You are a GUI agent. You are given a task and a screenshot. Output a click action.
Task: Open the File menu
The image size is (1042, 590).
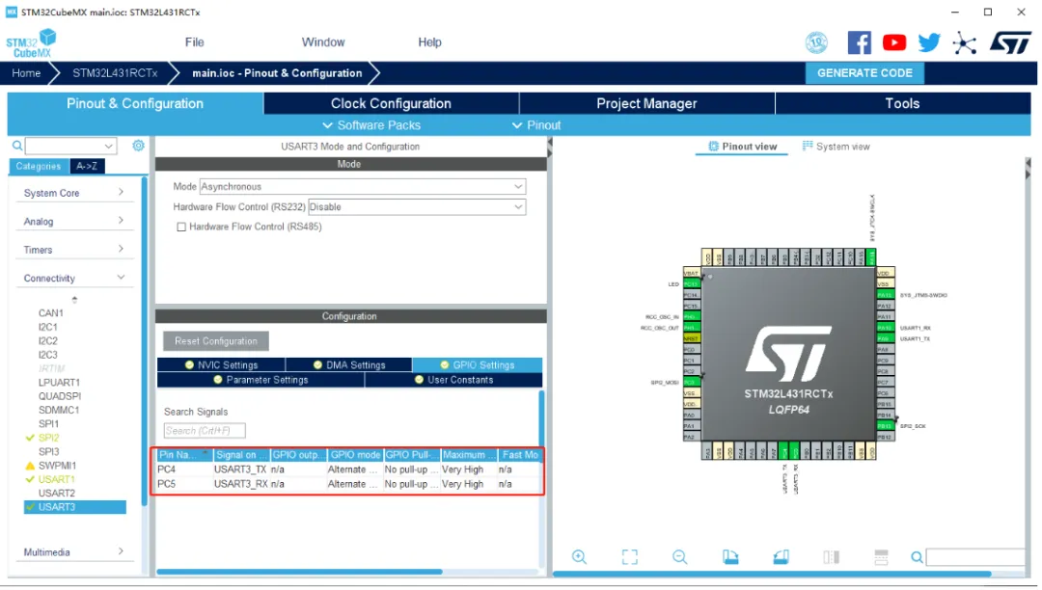(x=194, y=42)
